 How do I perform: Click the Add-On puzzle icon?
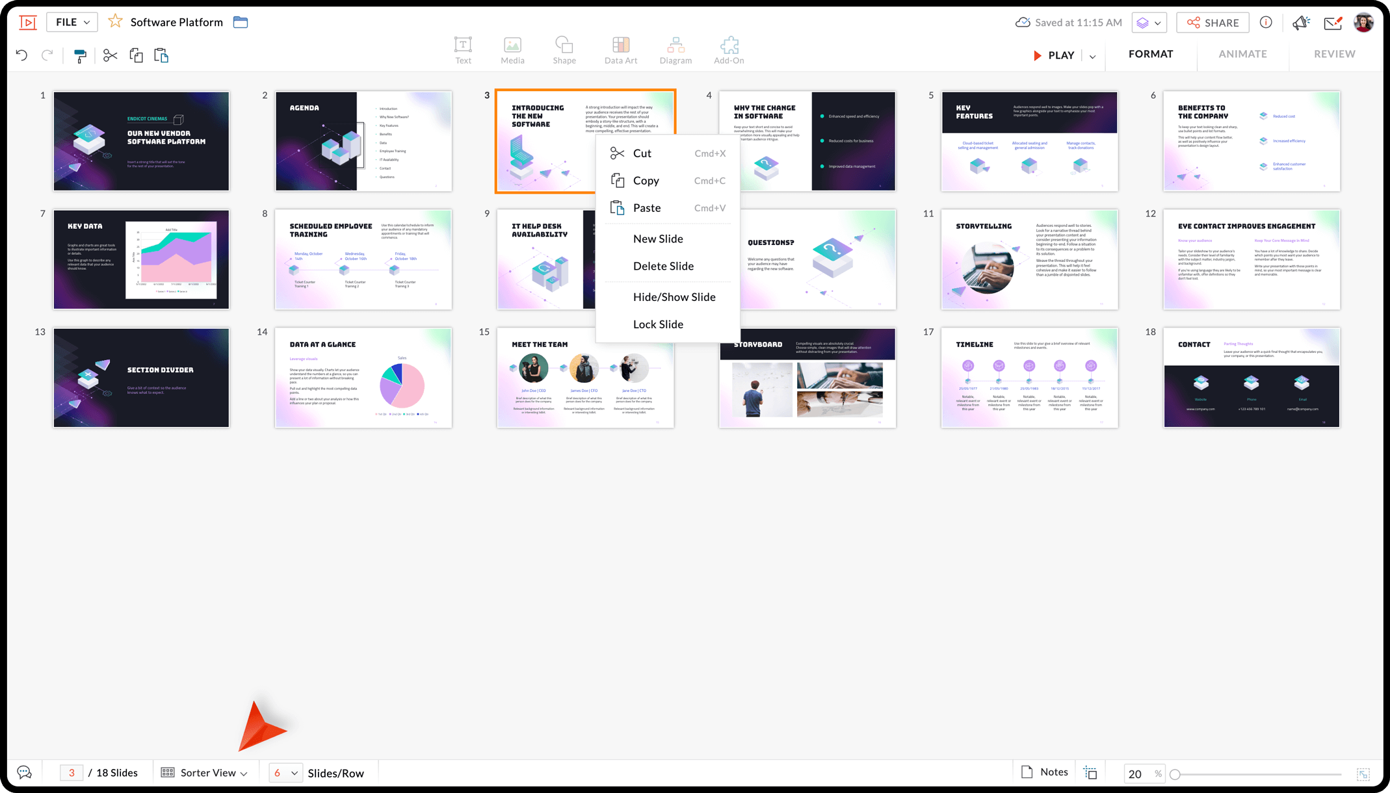point(729,50)
